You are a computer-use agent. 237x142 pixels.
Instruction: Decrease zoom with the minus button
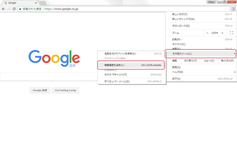click(x=207, y=33)
